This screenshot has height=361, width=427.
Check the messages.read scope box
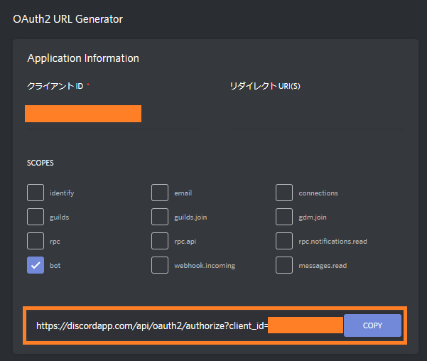pos(284,265)
